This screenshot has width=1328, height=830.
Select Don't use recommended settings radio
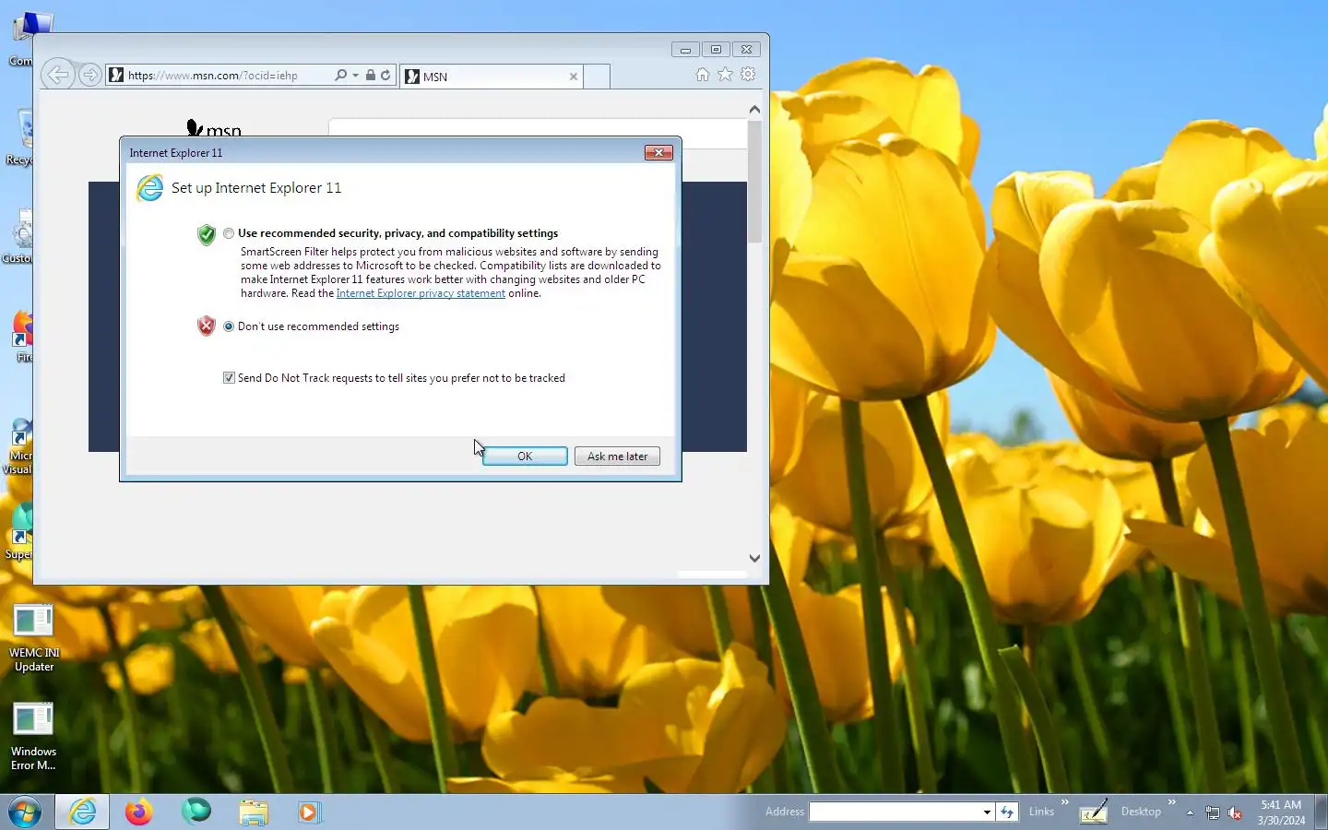(x=229, y=326)
